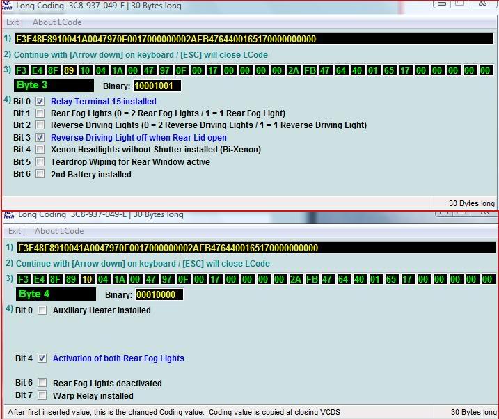Click the long coding hex field in Byte 4 window
Screen dimensions: 499x419
click(x=256, y=248)
